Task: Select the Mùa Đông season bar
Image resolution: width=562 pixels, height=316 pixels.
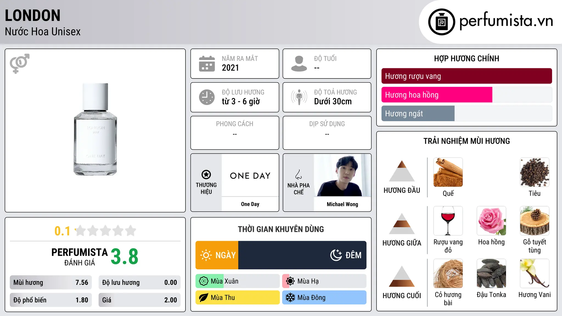Action: [x=324, y=298]
